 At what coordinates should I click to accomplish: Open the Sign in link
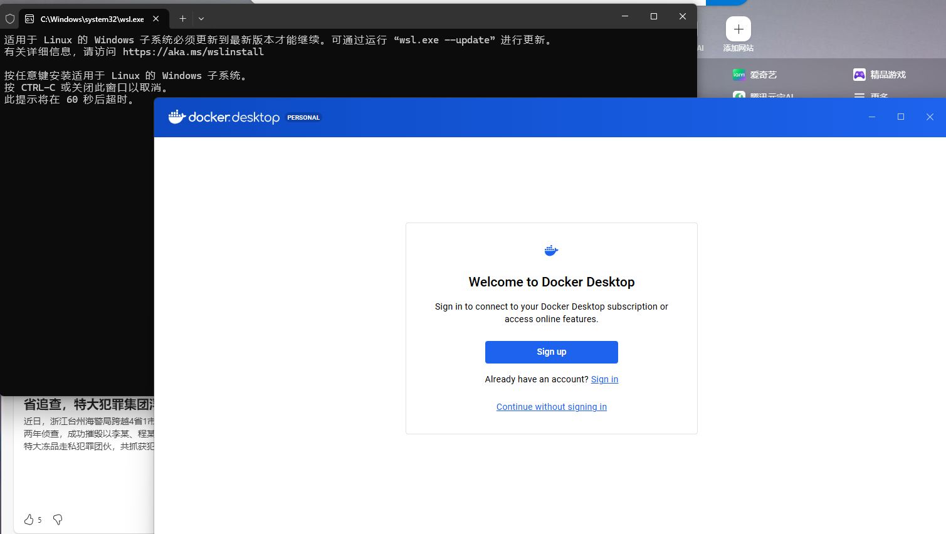click(604, 379)
